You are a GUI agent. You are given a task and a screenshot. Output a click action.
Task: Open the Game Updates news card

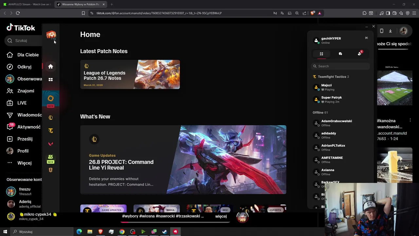click(103, 208)
